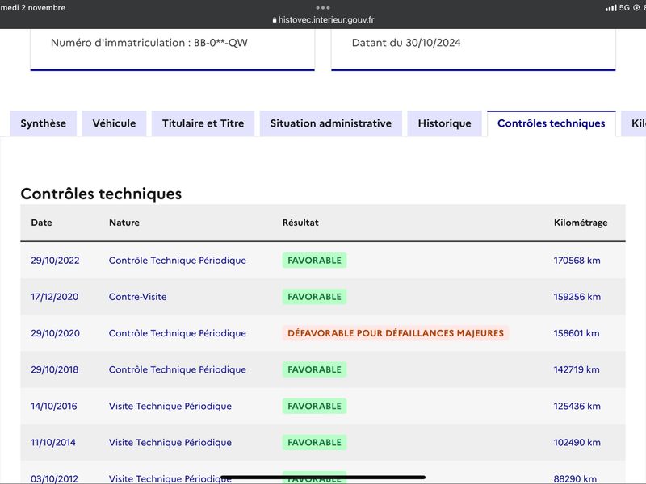Click the Datant du 30/10/2024 text
Image resolution: width=646 pixels, height=484 pixels.
click(x=406, y=43)
